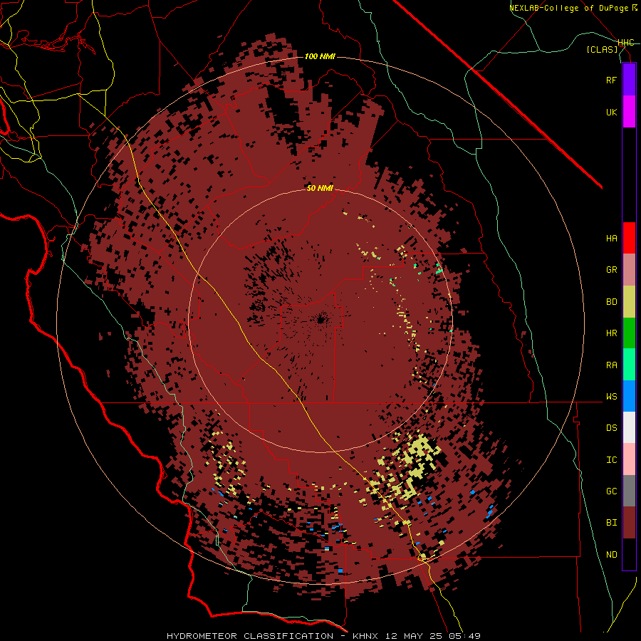Click the HR green legend swatch
Viewport: 641px width, 641px height.
[x=629, y=333]
